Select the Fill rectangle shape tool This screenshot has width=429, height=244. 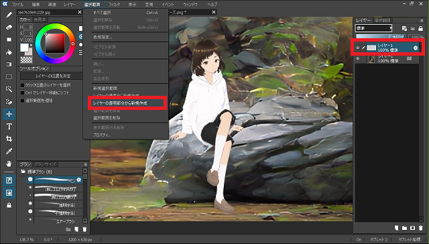tap(9, 40)
